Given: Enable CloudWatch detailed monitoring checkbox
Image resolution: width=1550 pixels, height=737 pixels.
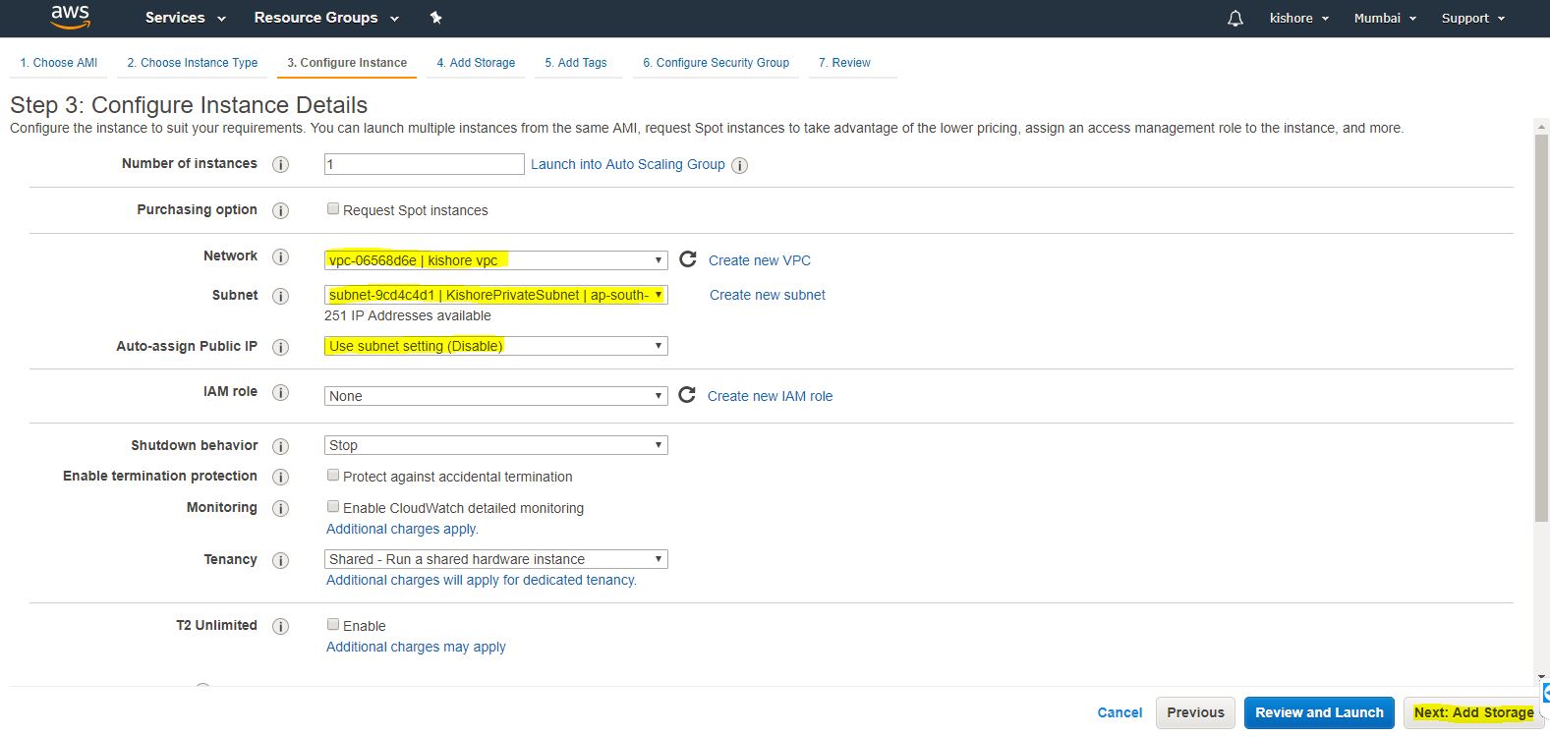Looking at the screenshot, I should pos(333,507).
